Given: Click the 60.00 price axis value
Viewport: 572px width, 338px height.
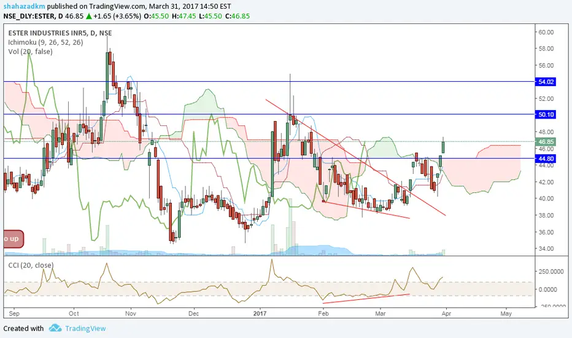Looking at the screenshot, I should click(x=546, y=32).
